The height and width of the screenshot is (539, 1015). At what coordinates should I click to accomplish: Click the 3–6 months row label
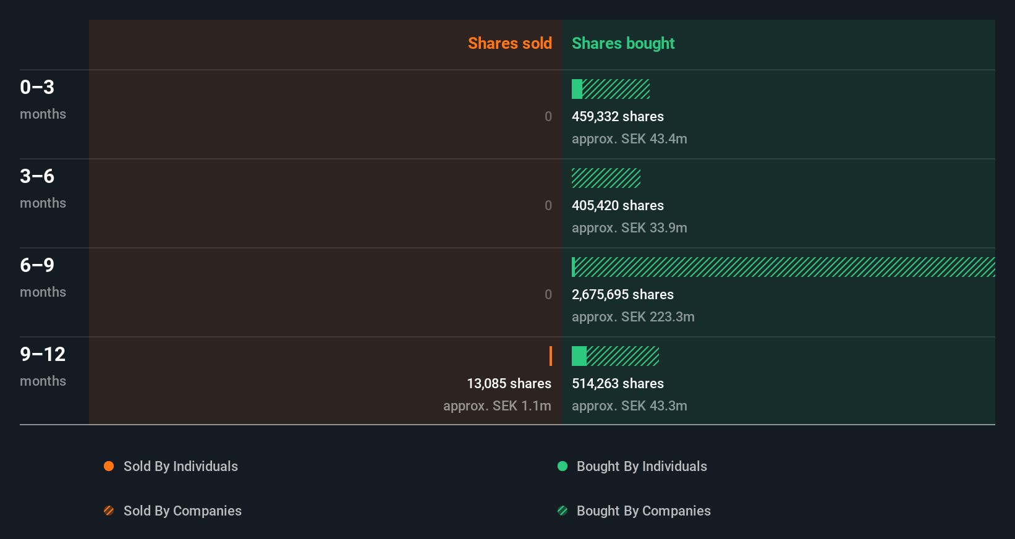tap(43, 188)
